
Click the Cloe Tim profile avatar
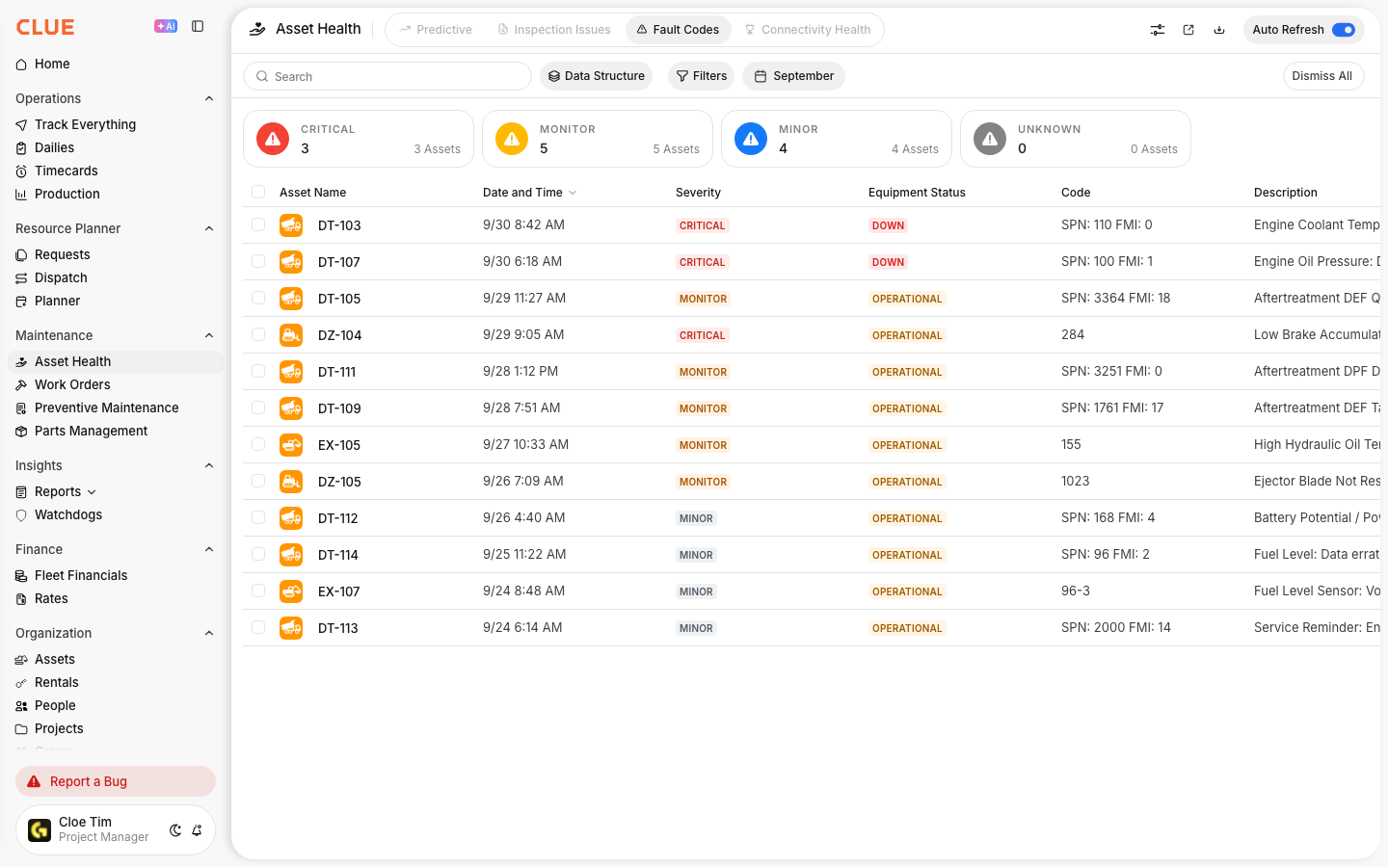pos(40,830)
